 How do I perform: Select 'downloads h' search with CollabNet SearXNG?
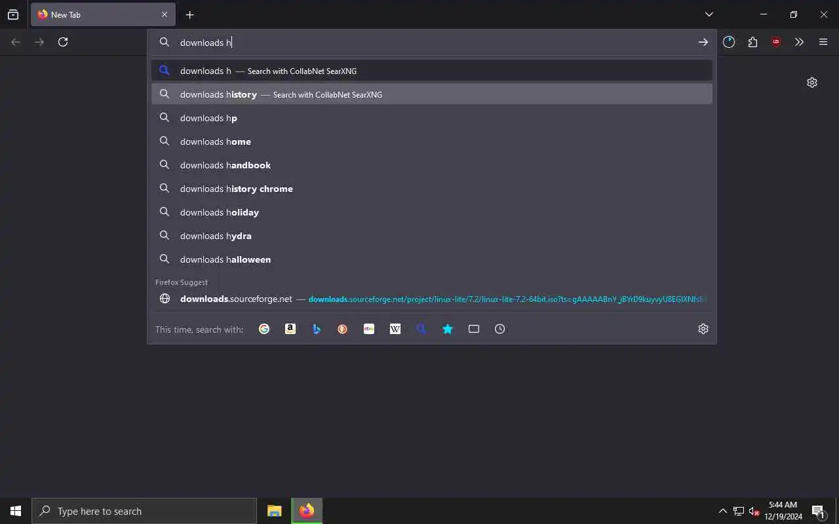432,71
